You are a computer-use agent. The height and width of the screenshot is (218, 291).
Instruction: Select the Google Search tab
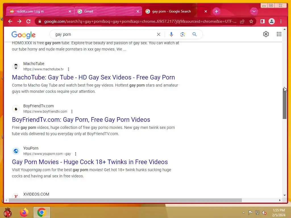click(176, 11)
